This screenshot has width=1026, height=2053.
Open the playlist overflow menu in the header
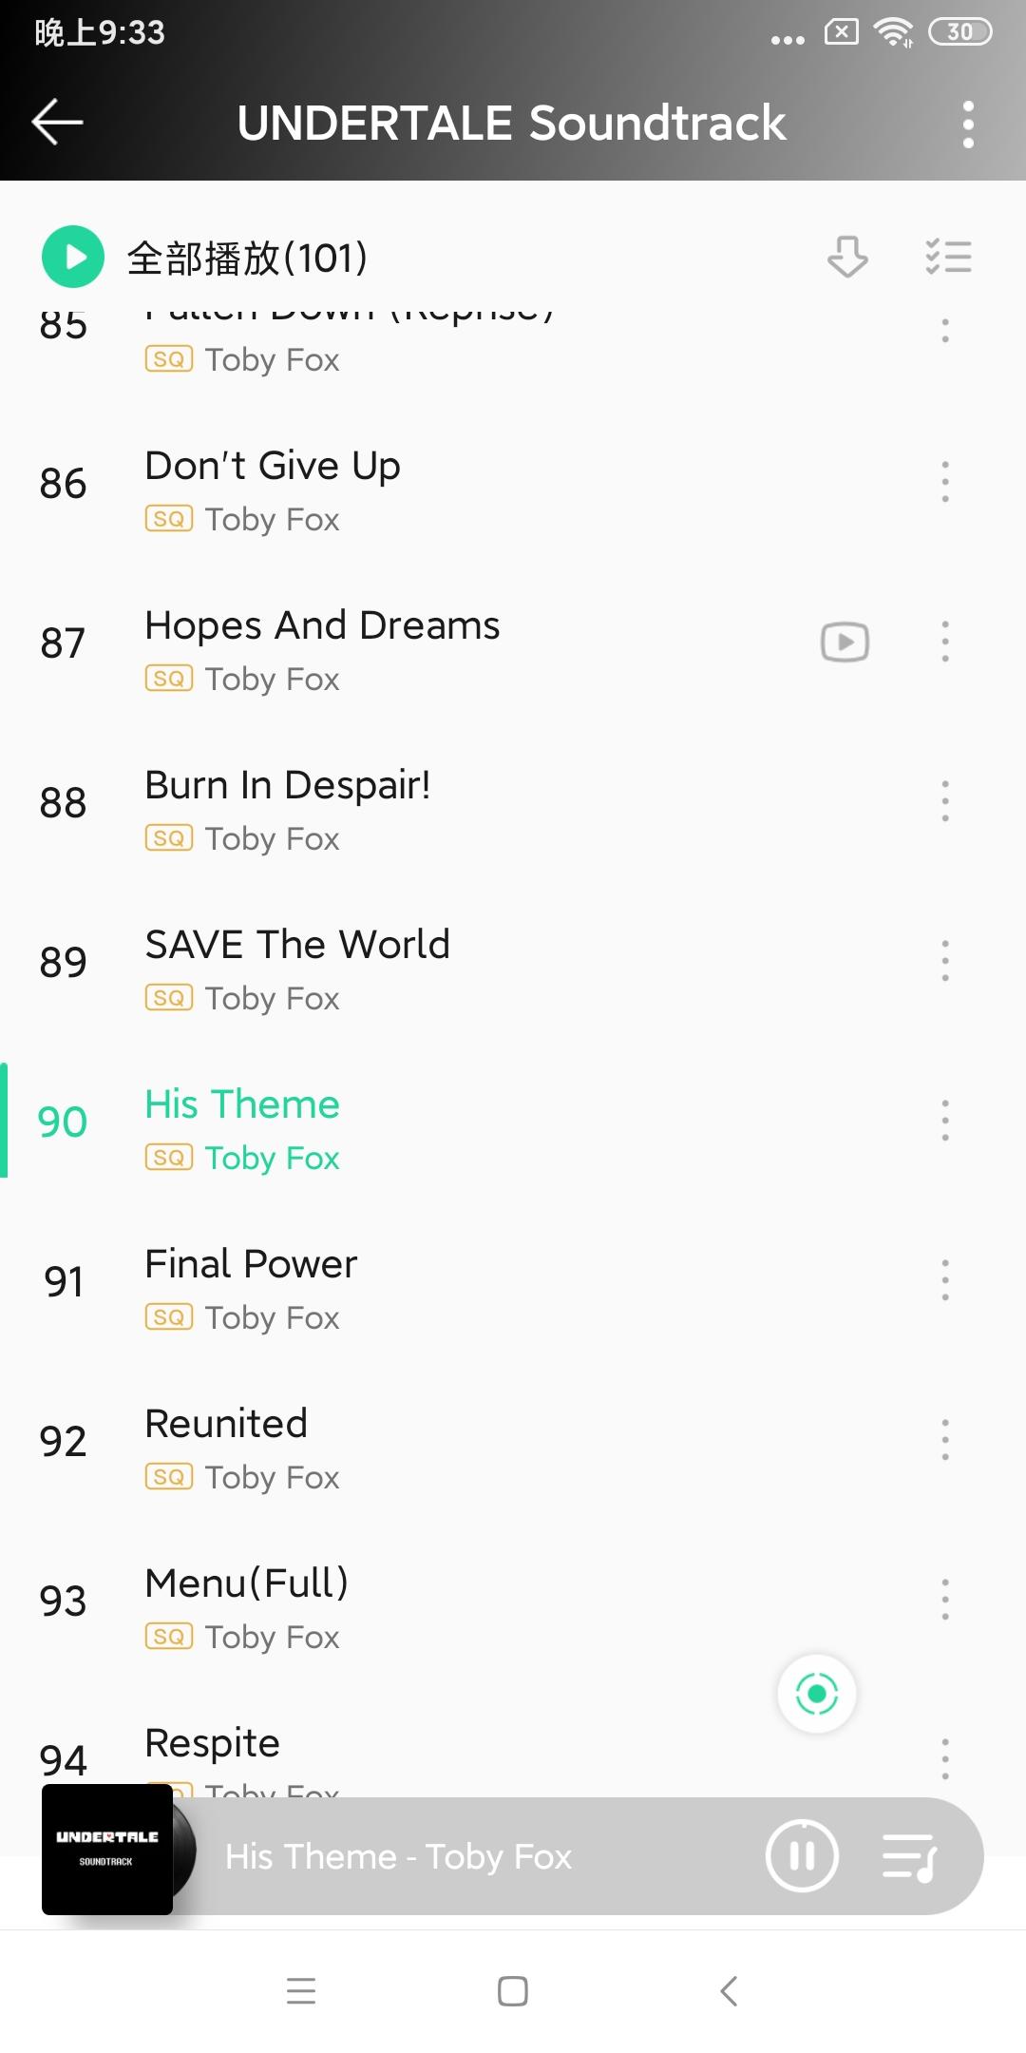[968, 125]
